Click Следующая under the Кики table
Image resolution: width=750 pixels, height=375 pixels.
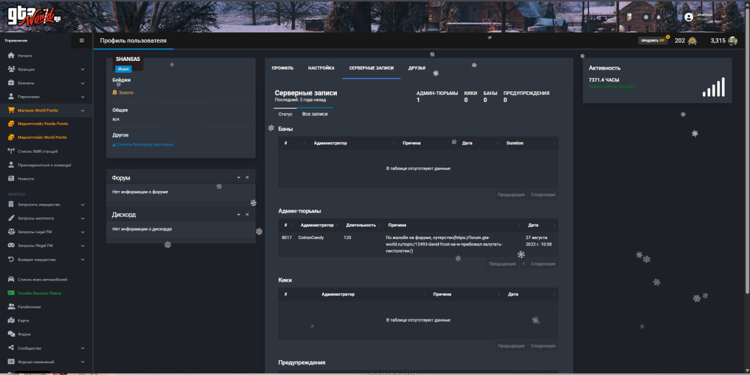[x=543, y=346]
